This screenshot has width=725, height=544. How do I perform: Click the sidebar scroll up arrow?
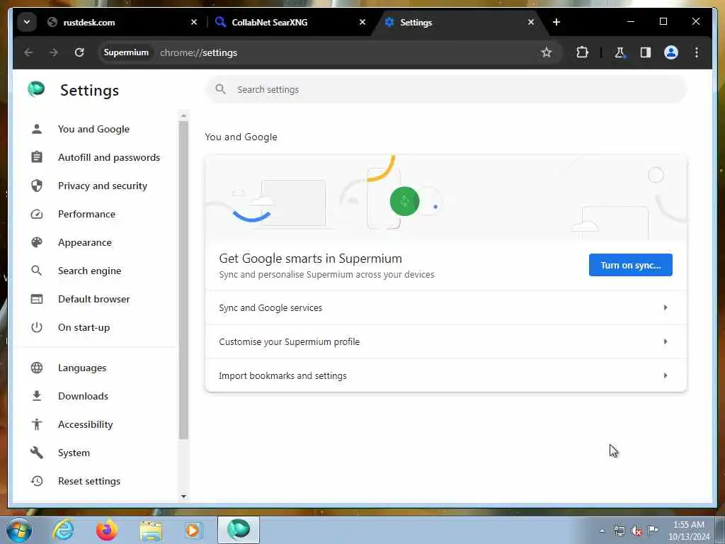[x=183, y=115]
